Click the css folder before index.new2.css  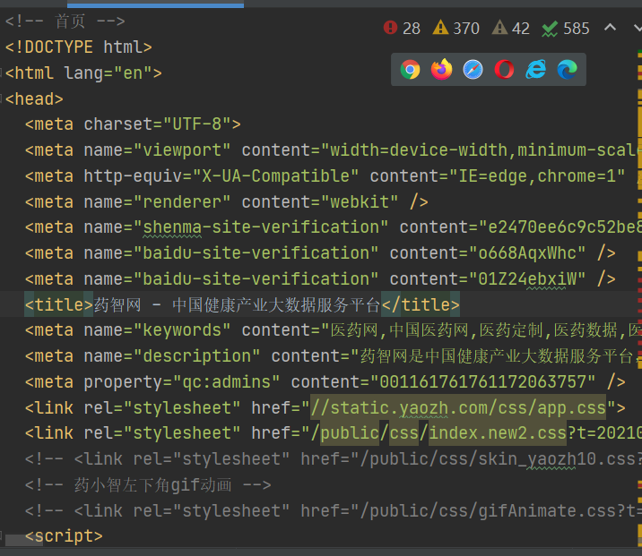pyautogui.click(x=403, y=433)
